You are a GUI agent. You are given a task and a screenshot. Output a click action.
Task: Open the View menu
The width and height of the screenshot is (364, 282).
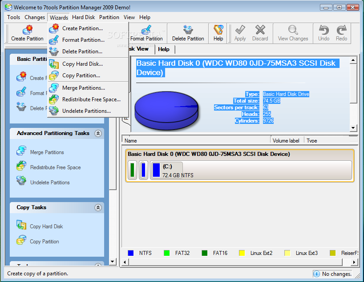point(129,17)
